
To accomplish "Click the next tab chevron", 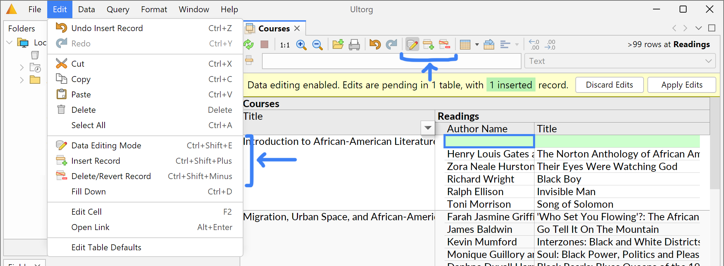I will [x=685, y=28].
